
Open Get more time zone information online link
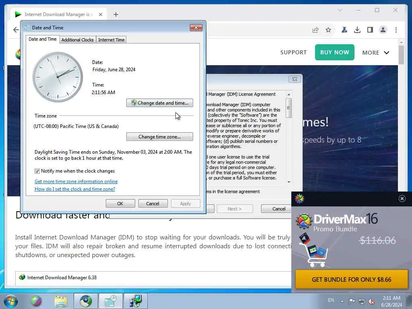76,181
